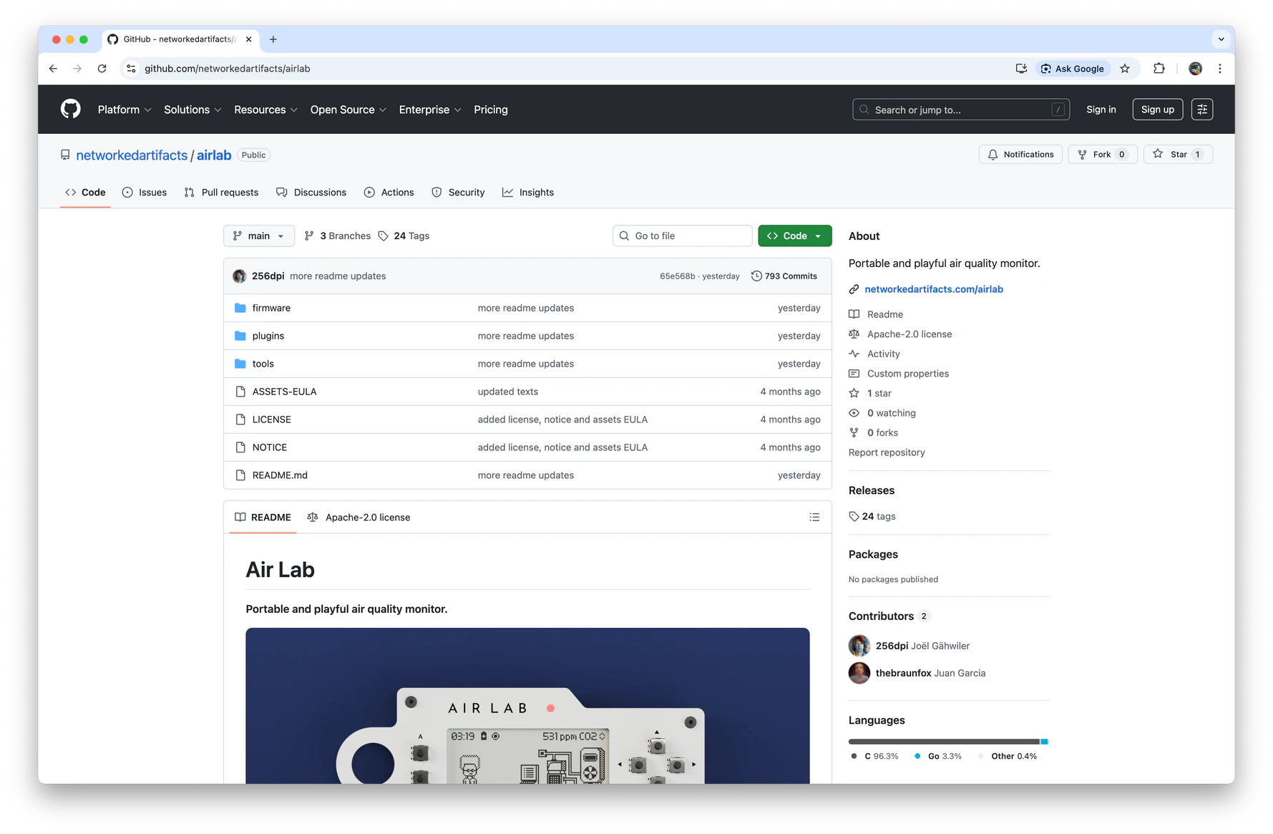The image size is (1273, 834).
Task: Select the README tab
Action: tap(263, 518)
